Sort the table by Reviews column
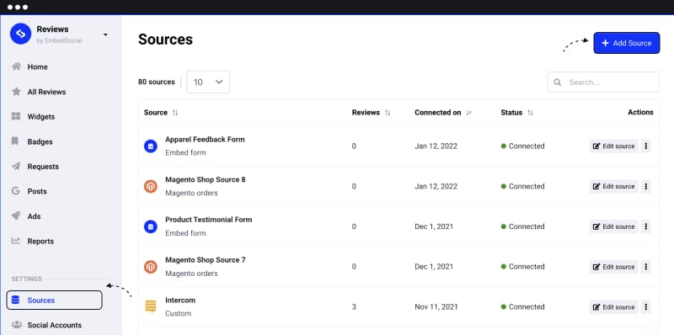Viewport: 674px width, 335px height. [388, 113]
